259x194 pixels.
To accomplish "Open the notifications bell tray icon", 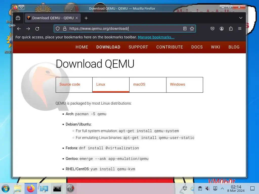I will pos(185,188).
